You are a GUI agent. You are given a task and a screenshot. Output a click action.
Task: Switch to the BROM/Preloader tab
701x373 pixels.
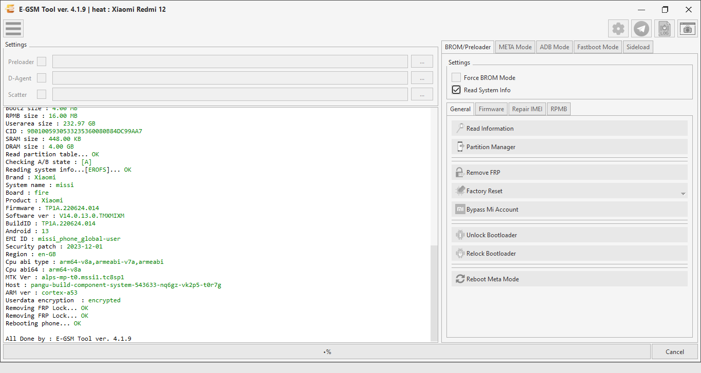point(468,47)
